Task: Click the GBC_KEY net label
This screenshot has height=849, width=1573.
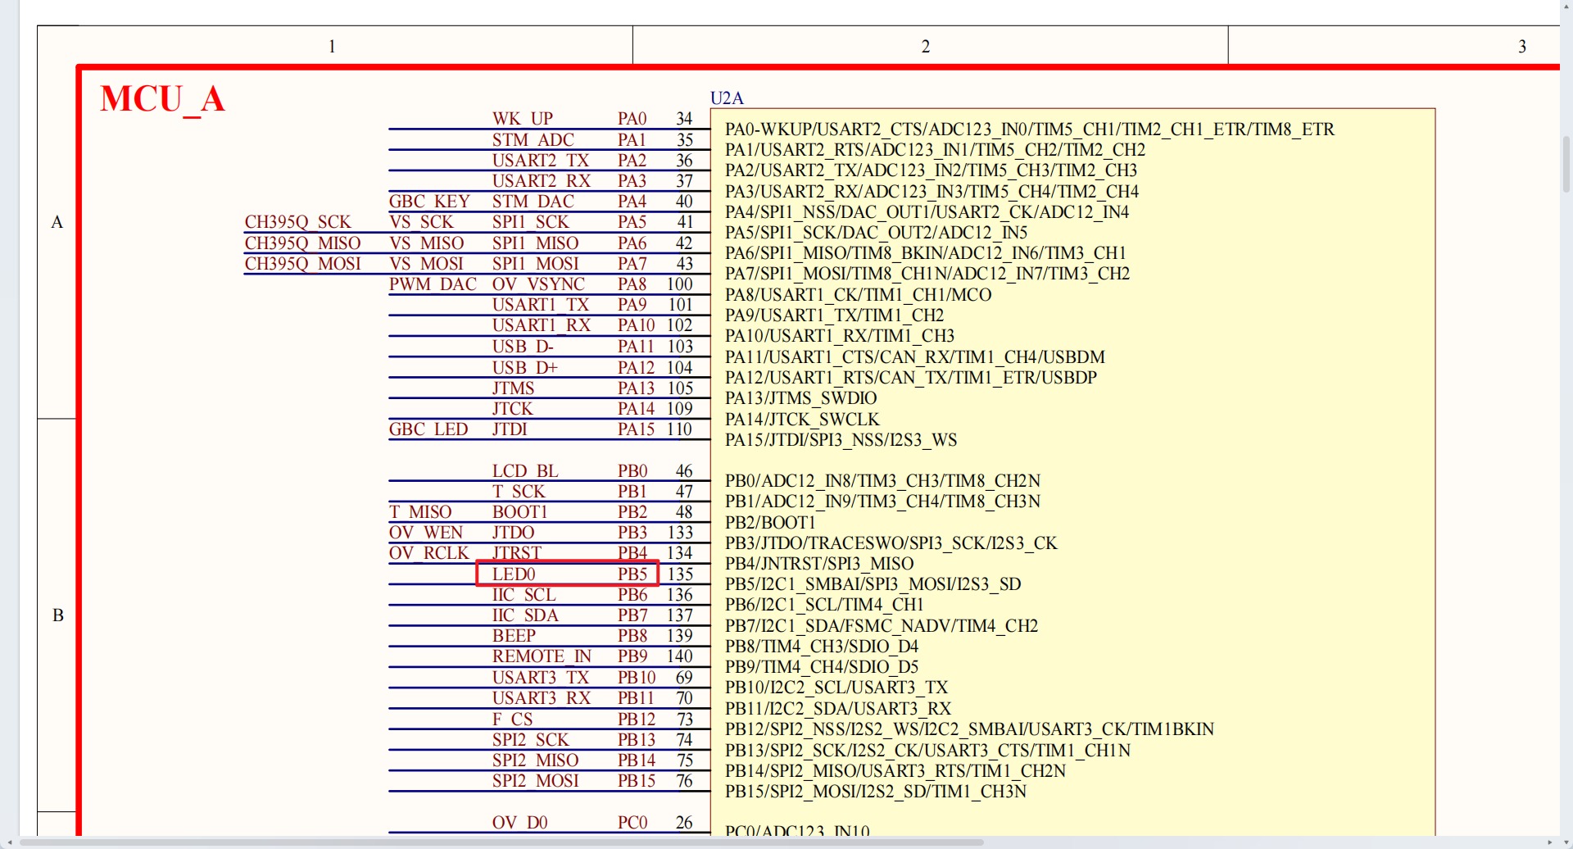Action: pos(429,202)
